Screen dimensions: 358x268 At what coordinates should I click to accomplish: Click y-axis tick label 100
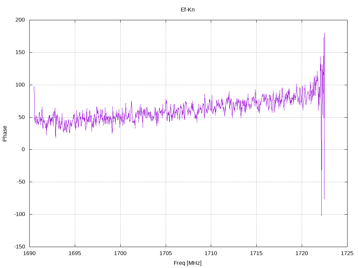20,85
